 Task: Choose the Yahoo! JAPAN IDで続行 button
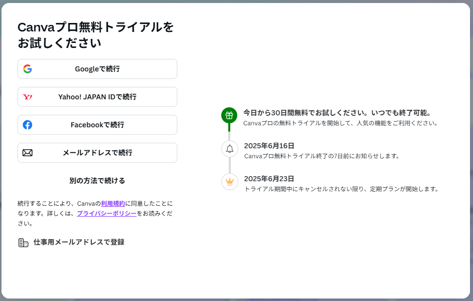pos(97,97)
